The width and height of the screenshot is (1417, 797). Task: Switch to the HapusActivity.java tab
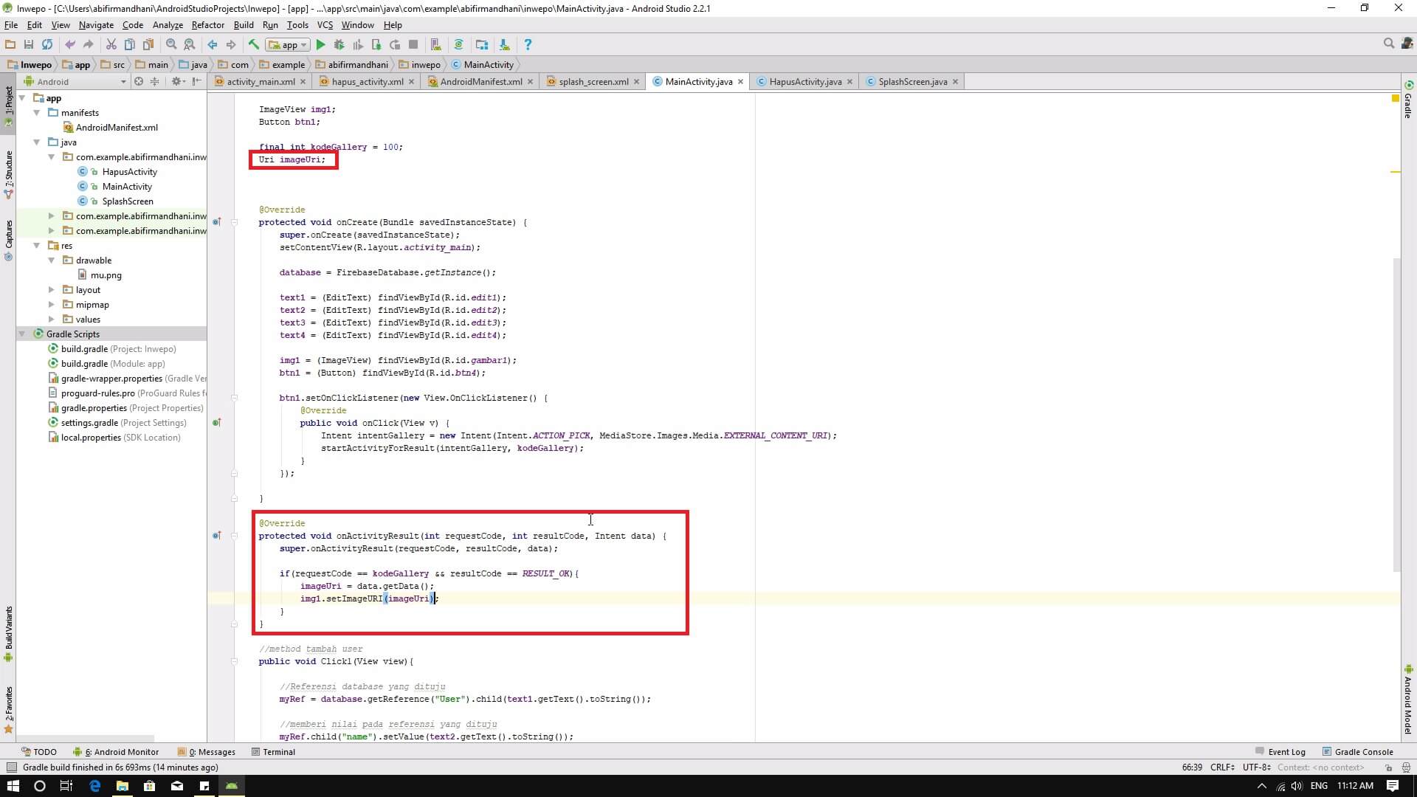(804, 82)
